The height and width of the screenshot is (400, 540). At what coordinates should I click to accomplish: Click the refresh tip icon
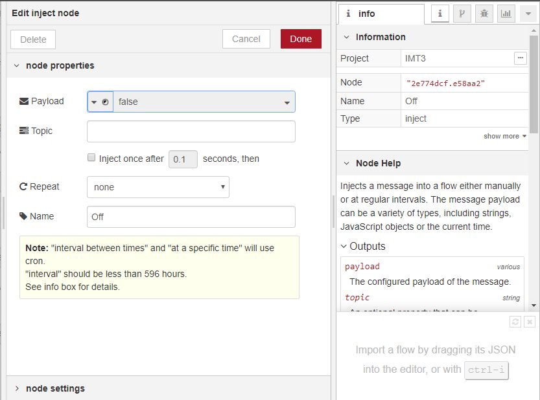point(515,322)
